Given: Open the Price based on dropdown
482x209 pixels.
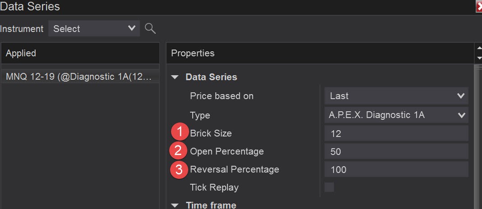Looking at the screenshot, I should pos(396,96).
